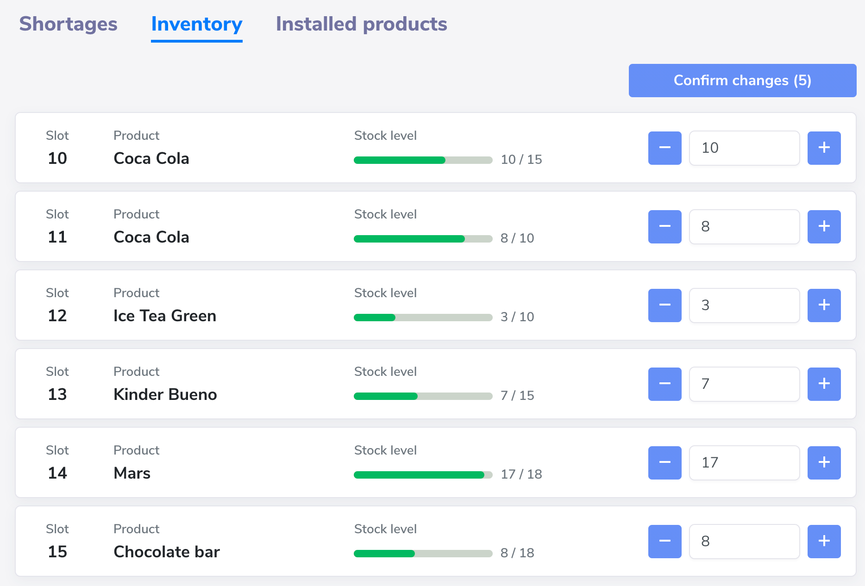Focus the quantity field showing 3
The width and height of the screenshot is (865, 586).
coord(744,305)
